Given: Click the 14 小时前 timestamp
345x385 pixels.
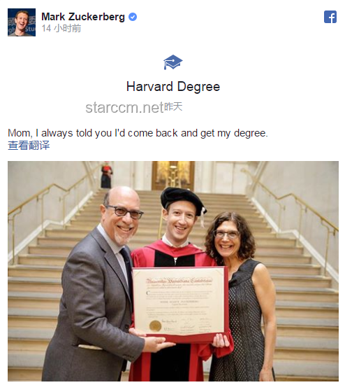Looking at the screenshot, I should [61, 29].
